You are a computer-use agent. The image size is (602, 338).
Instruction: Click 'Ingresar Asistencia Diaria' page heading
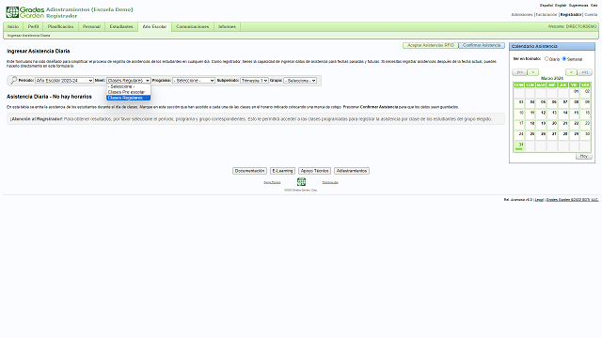point(38,51)
